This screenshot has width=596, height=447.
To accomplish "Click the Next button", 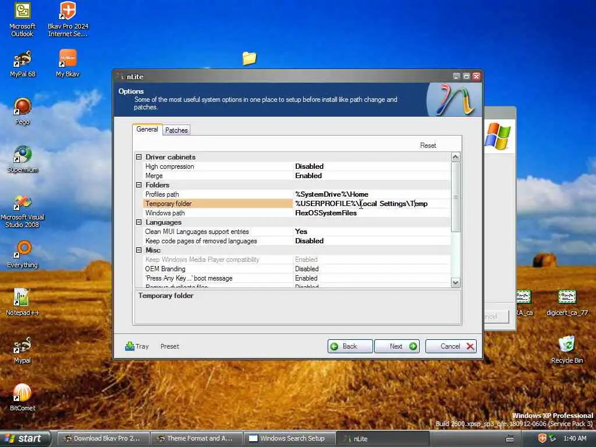I will [397, 346].
